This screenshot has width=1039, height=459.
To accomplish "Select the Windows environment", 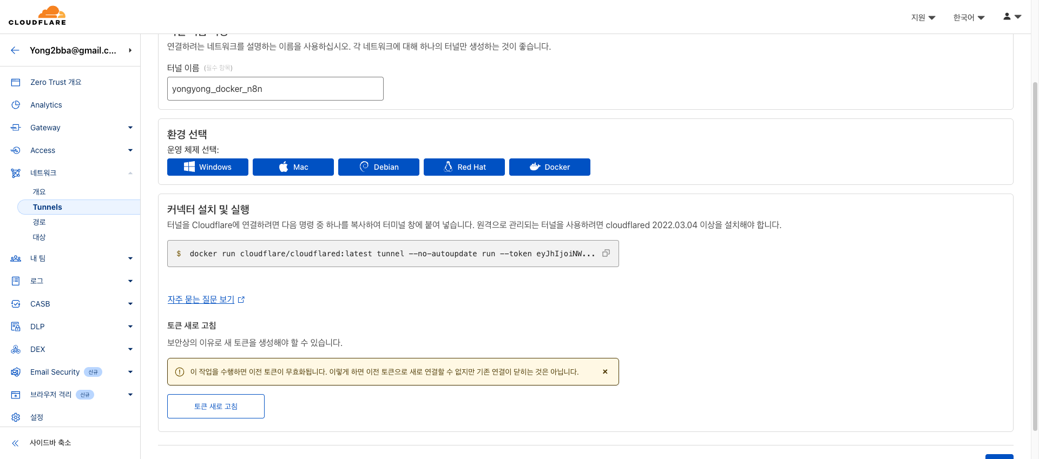I will tap(207, 167).
